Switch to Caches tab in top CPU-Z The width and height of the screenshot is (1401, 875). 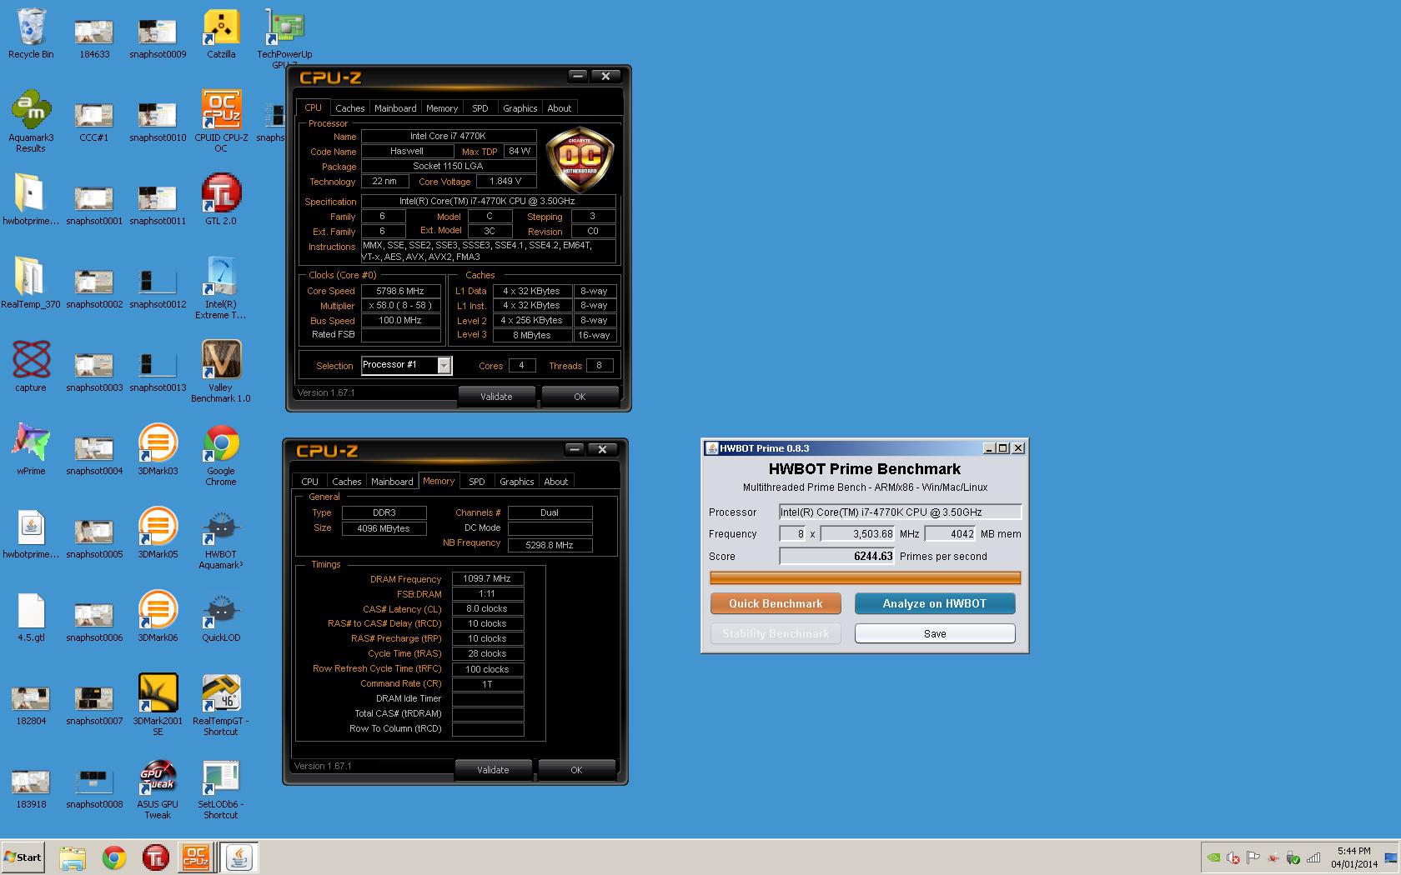tap(350, 108)
